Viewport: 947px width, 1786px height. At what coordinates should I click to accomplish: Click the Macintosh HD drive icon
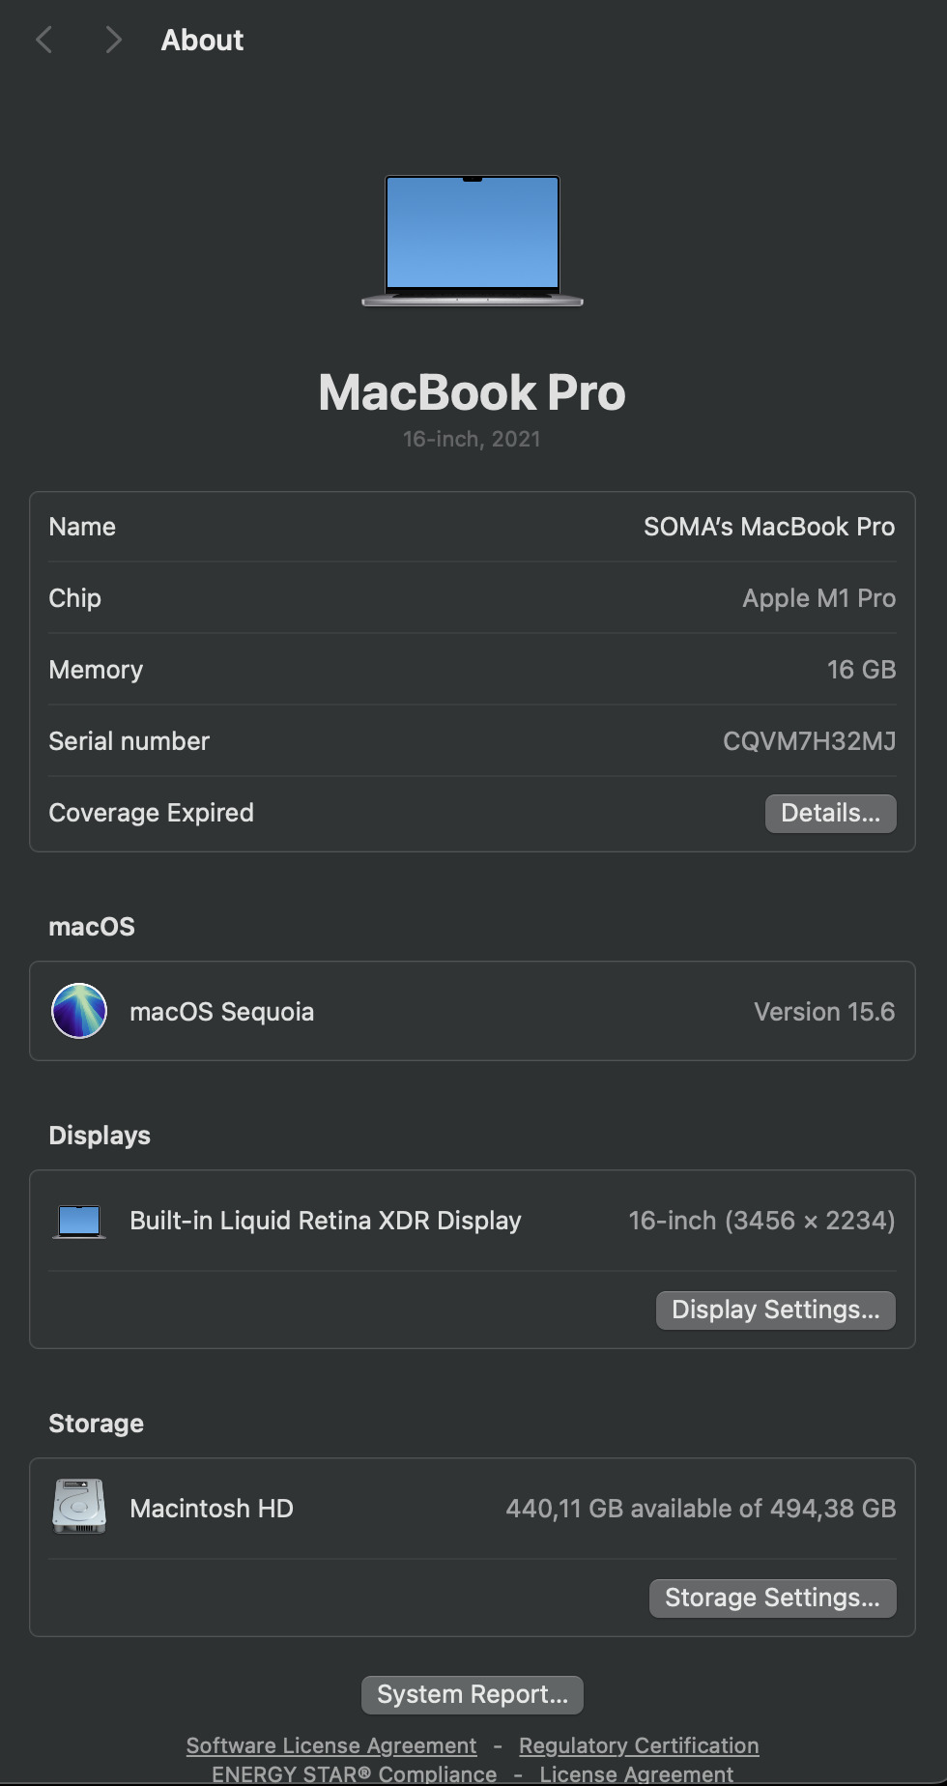(79, 1507)
